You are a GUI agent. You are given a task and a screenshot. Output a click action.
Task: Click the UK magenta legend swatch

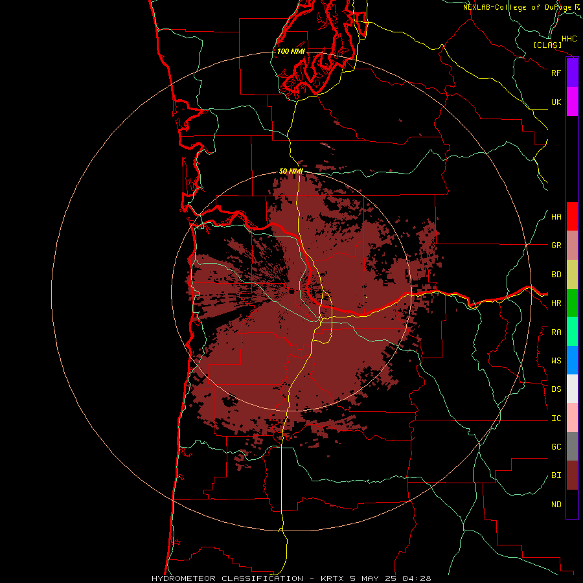572,102
